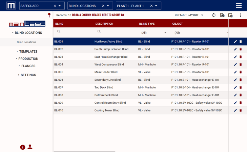Click the Description filter search field

tap(115, 31)
